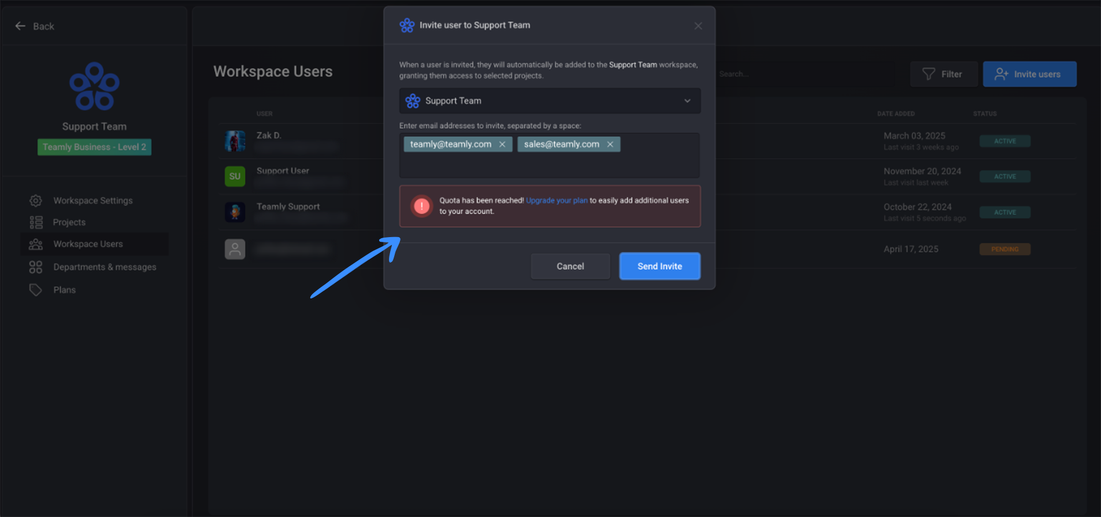
Task: Click the placeholder avatar of the pending user
Action: coord(235,249)
